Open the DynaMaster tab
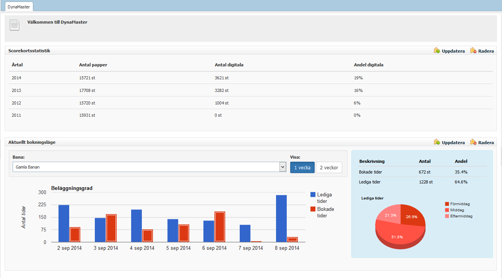The image size is (502, 278). click(x=19, y=6)
